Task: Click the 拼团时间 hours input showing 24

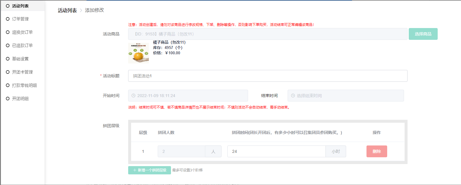Action: 276,151
